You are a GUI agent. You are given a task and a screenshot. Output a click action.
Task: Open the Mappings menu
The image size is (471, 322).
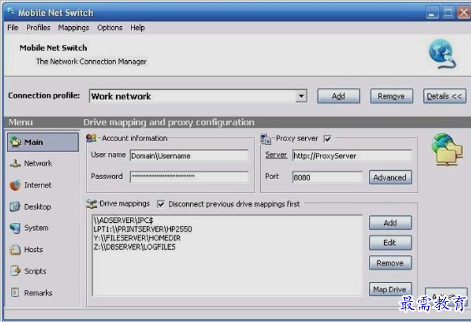coord(74,27)
